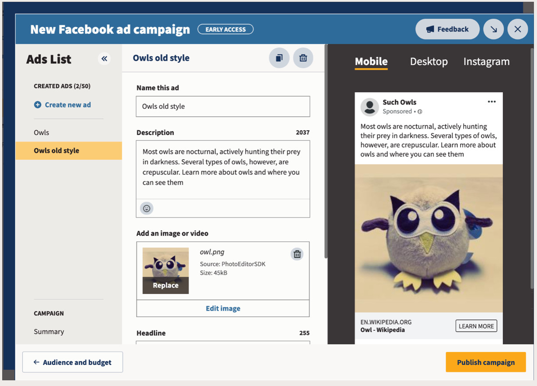The image size is (537, 386).
Task: Collapse the Ads List sidebar
Action: click(104, 59)
